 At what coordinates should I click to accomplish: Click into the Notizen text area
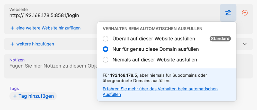pos(51,66)
